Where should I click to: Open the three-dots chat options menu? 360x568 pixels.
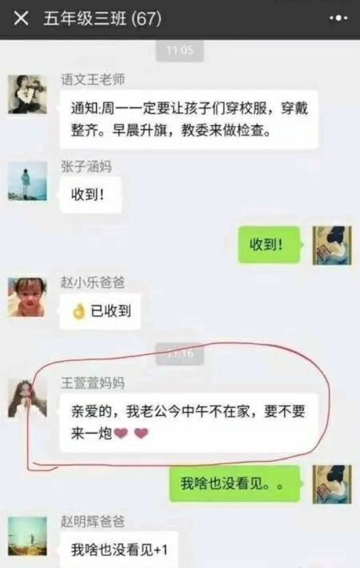point(339,18)
